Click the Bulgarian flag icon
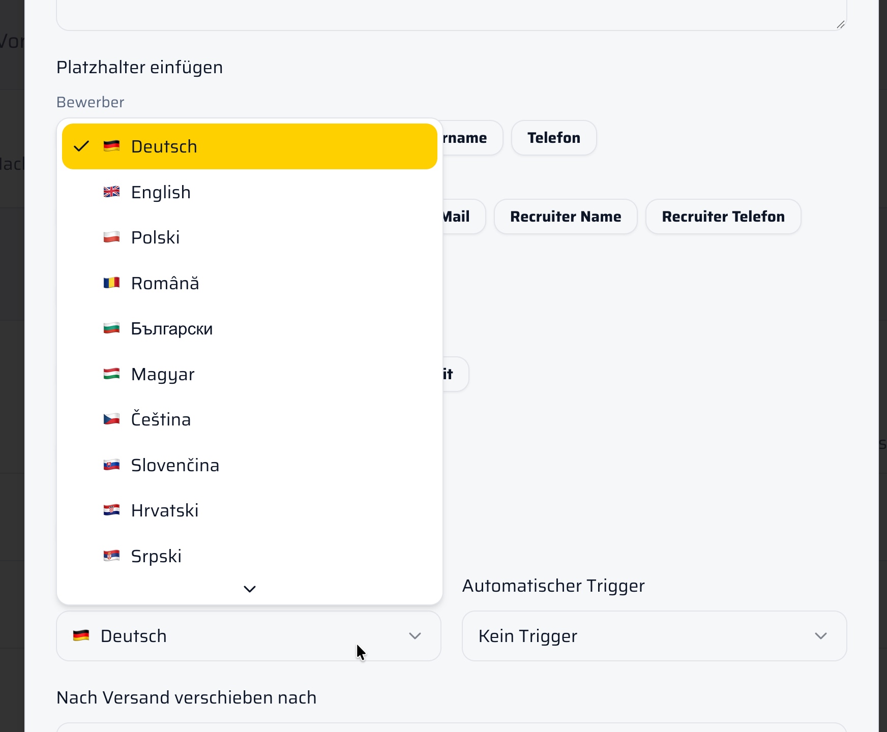The image size is (887, 732). click(x=111, y=328)
